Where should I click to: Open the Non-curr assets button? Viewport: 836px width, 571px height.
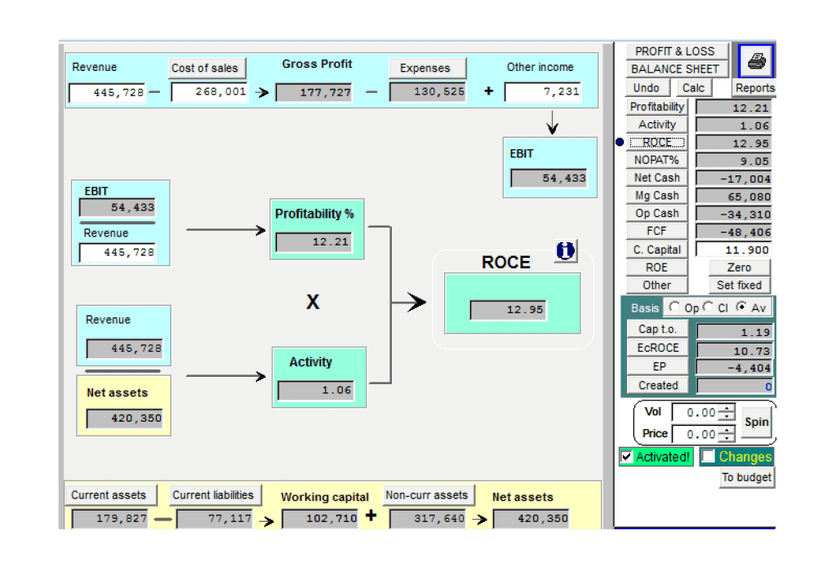tap(426, 495)
